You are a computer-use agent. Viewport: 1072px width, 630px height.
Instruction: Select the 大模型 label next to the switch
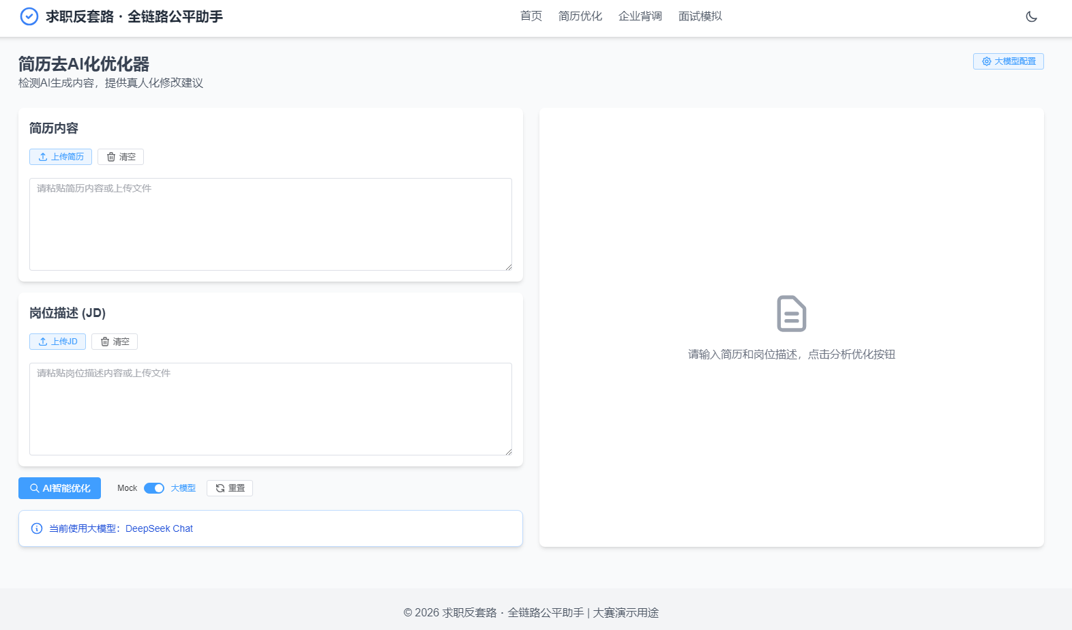pyautogui.click(x=183, y=488)
